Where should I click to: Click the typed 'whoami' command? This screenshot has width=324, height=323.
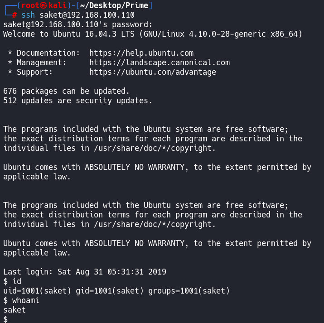[26, 300]
